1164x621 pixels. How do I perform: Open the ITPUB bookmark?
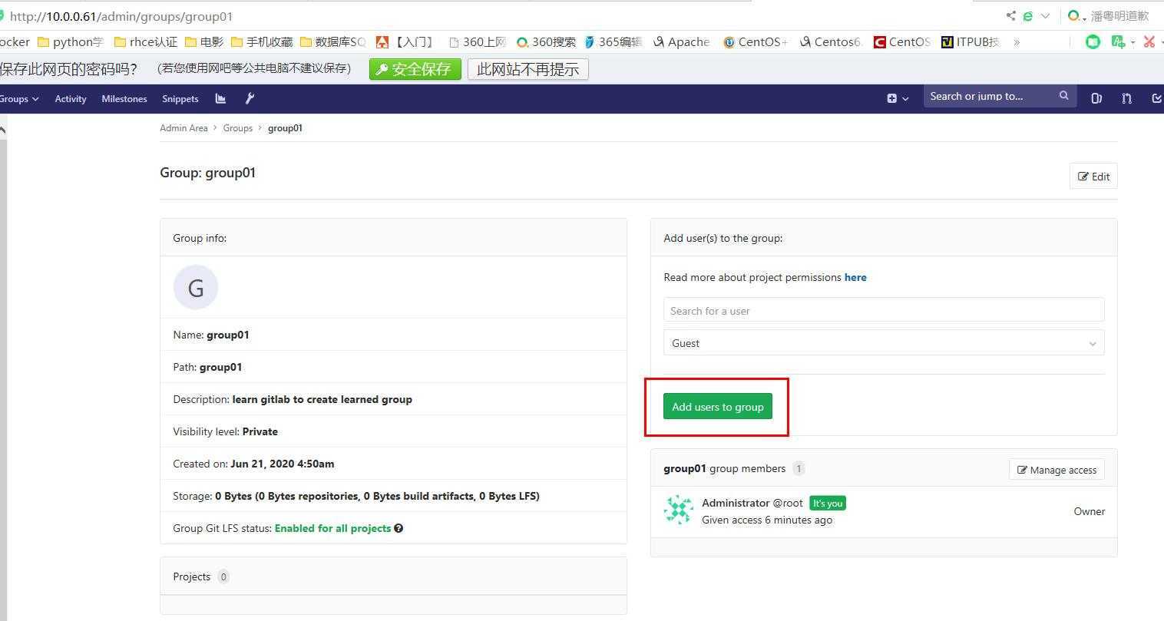pos(970,42)
